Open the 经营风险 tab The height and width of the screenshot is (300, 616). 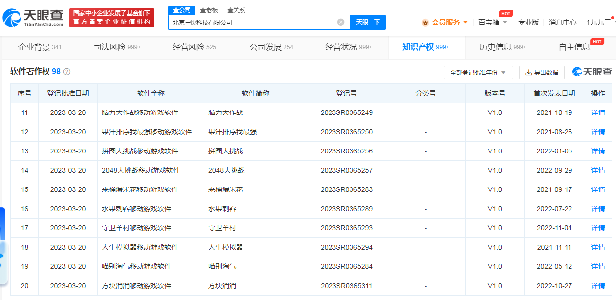194,47
